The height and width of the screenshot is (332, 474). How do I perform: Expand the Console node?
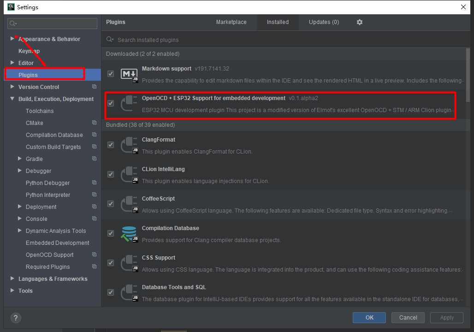[x=20, y=218]
